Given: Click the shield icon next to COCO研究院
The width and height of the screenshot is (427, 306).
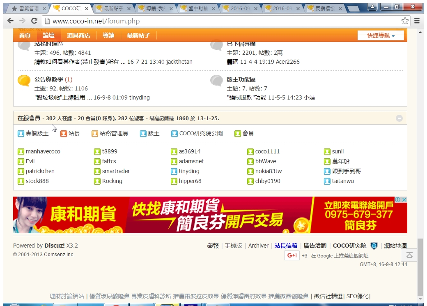Looking at the screenshot, I should [x=374, y=246].
